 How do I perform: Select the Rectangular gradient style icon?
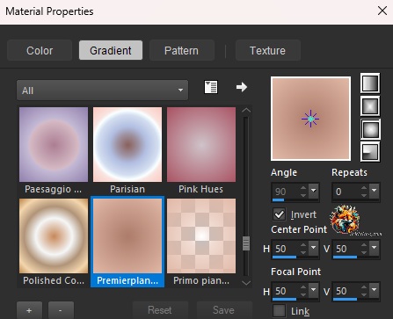pos(370,106)
